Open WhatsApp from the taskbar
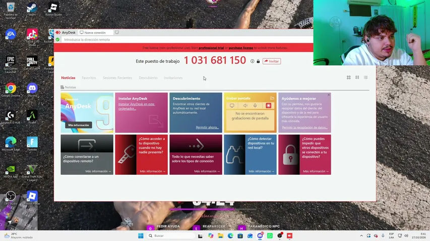Screen dimensions: 430x241 pos(270,236)
